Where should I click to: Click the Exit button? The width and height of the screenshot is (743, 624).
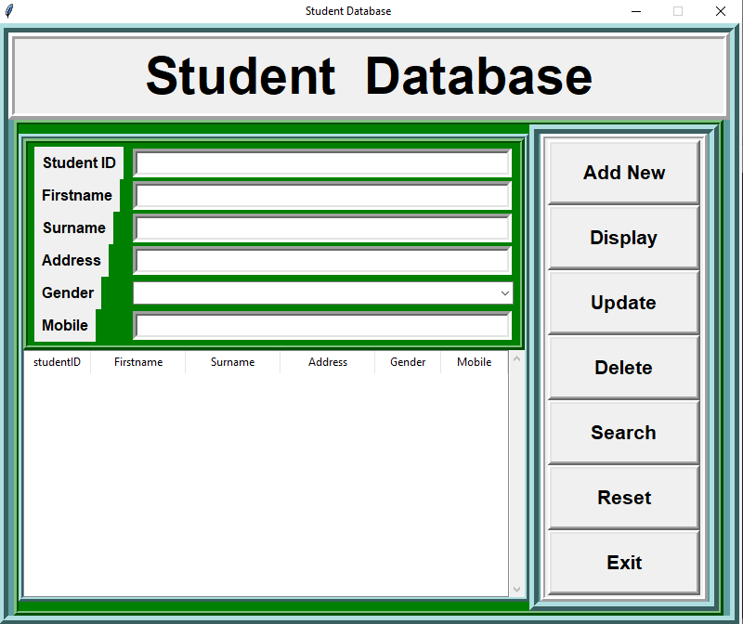pos(622,563)
